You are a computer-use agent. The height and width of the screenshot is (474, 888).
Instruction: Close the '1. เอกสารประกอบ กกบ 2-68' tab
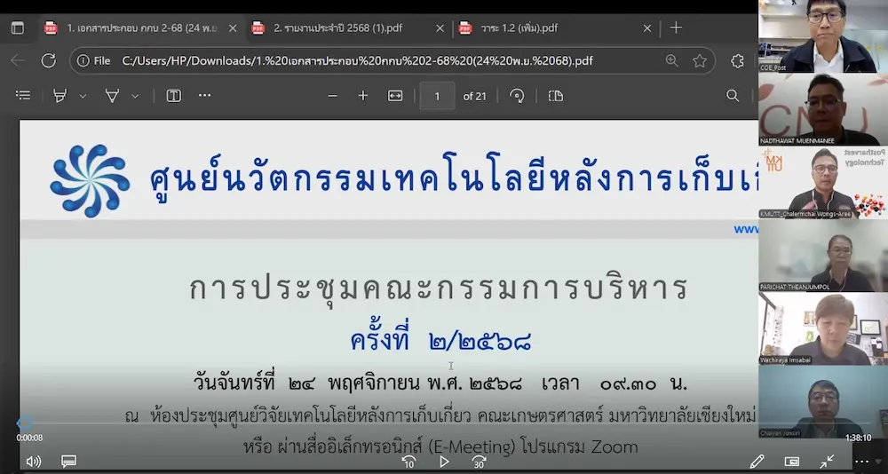[233, 28]
